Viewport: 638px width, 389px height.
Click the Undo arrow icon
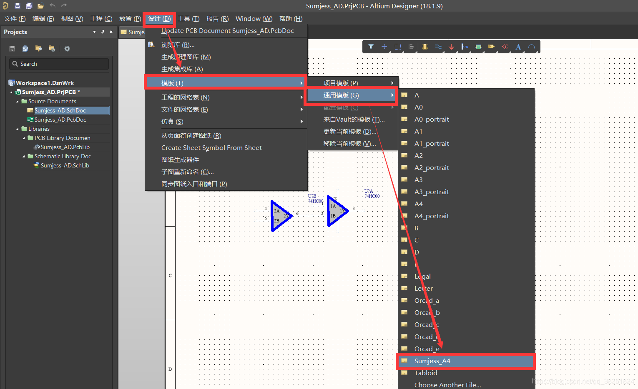pos(52,6)
